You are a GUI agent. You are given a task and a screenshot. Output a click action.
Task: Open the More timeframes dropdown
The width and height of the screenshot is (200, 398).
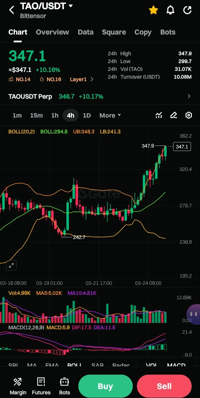click(x=110, y=116)
